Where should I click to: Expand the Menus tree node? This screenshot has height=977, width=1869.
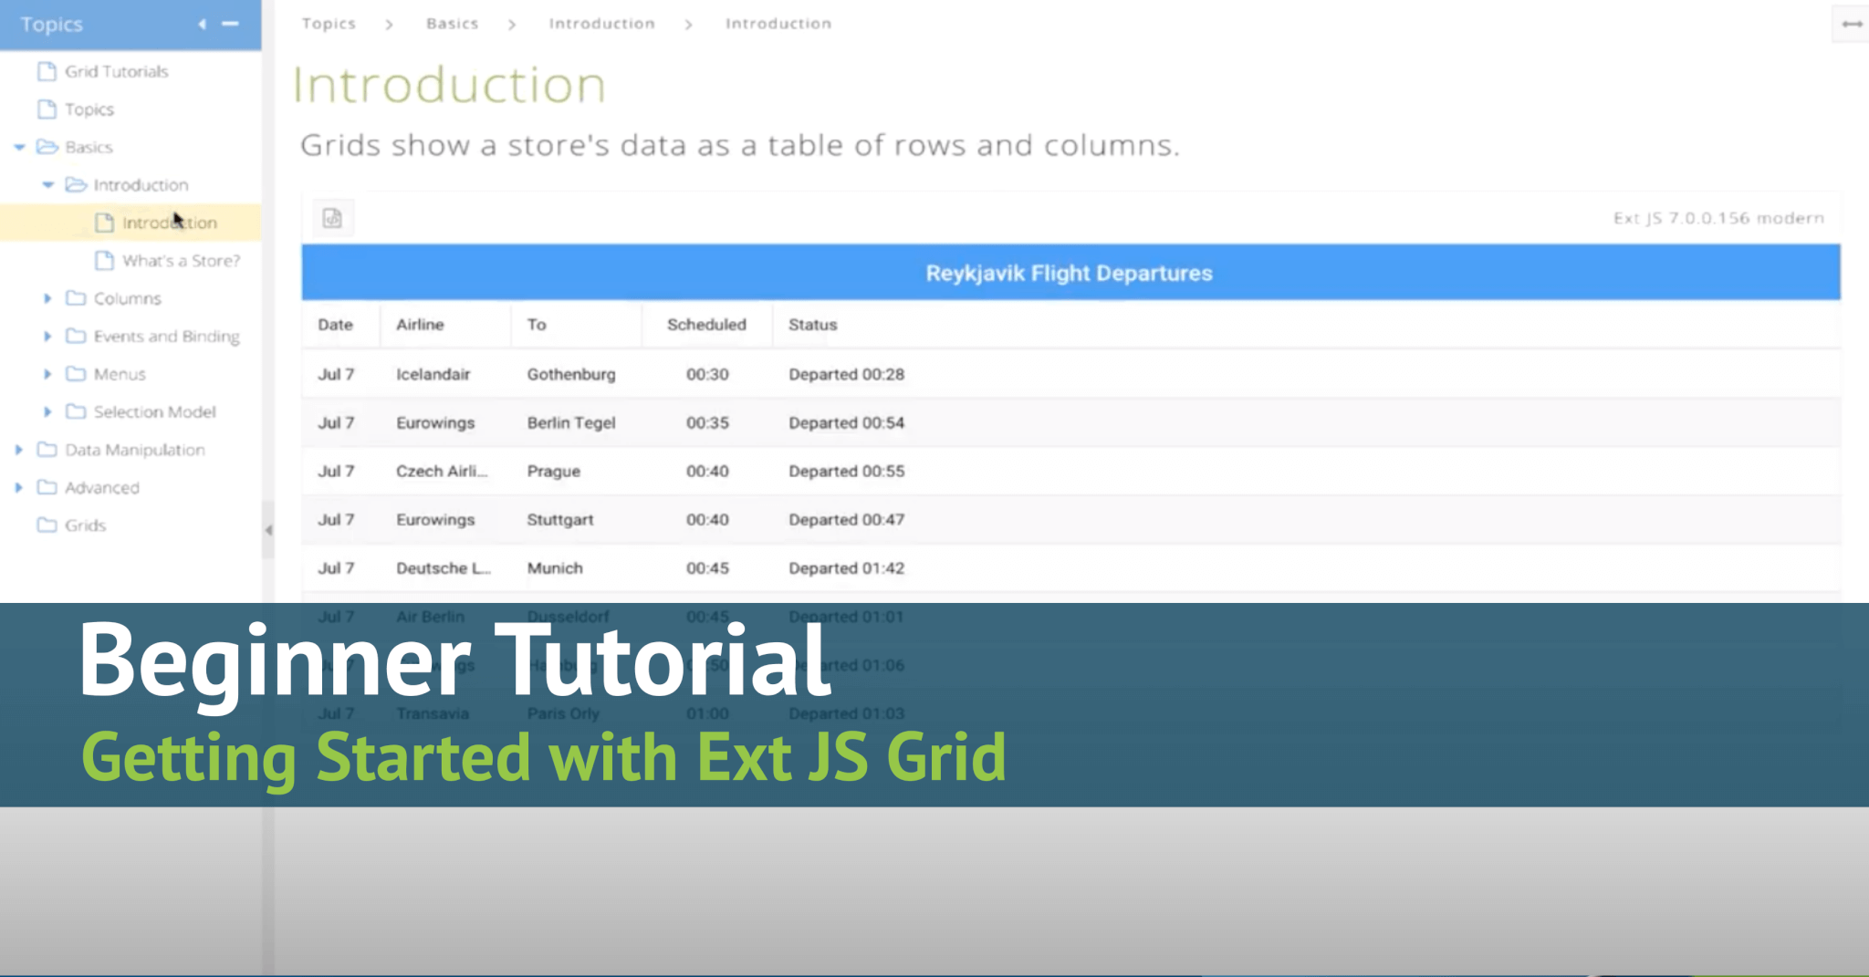coord(47,374)
